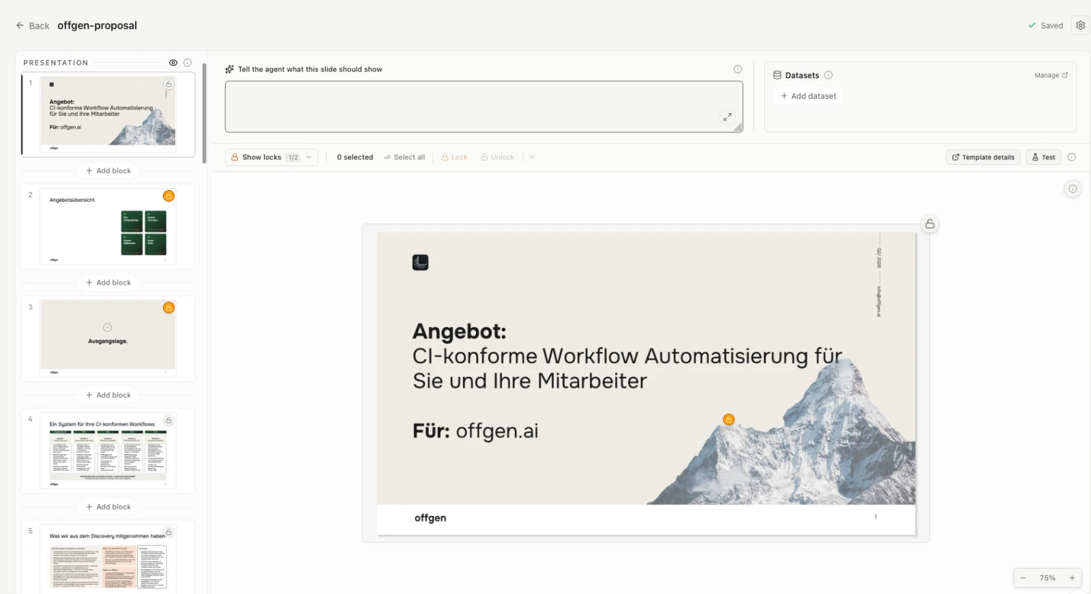Add block after slide 1

(x=108, y=171)
